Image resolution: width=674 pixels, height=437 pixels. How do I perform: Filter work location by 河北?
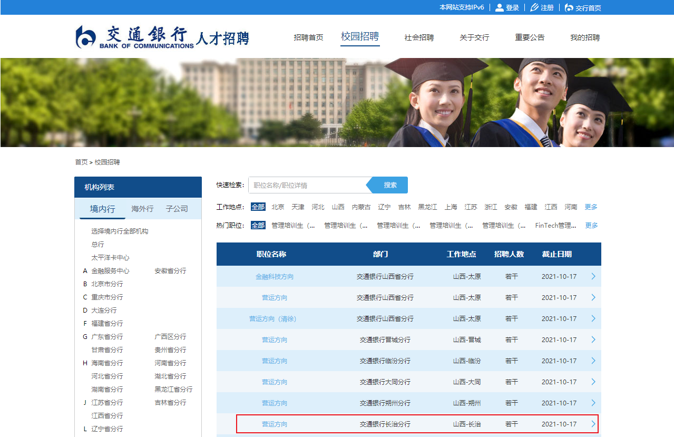pyautogui.click(x=318, y=207)
